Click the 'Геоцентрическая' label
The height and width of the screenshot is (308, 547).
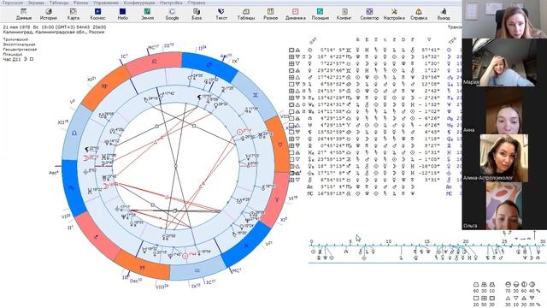(x=20, y=50)
